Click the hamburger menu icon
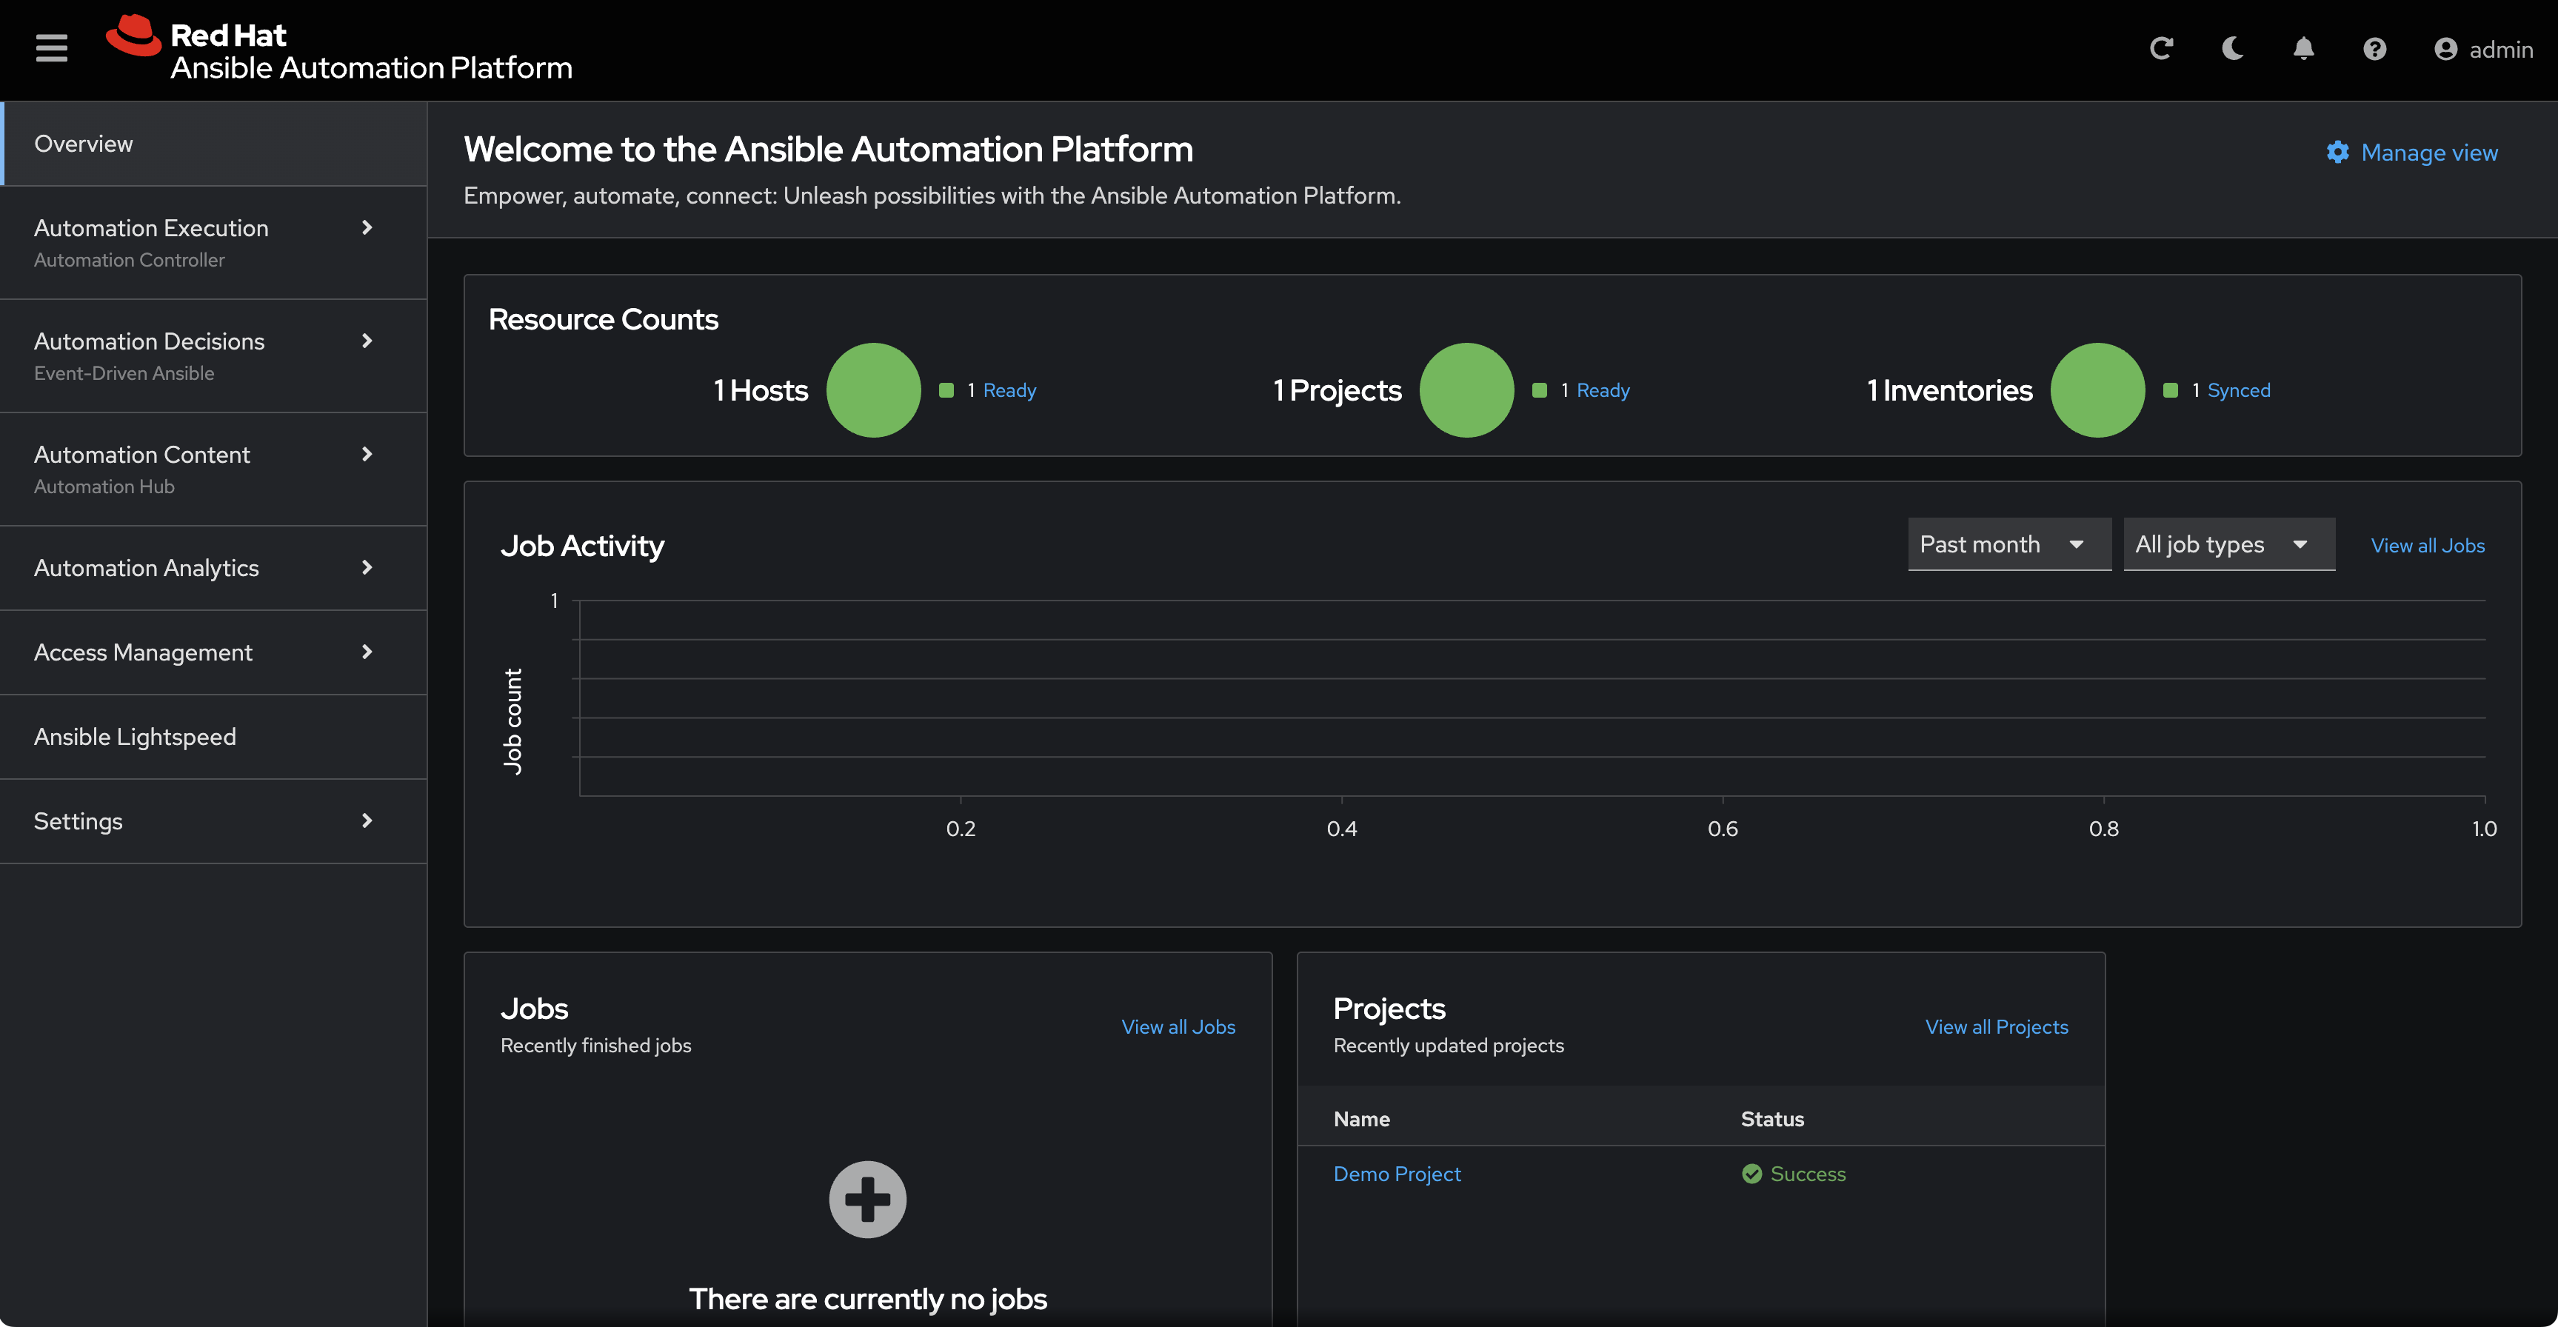This screenshot has height=1327, width=2558. pos(52,47)
